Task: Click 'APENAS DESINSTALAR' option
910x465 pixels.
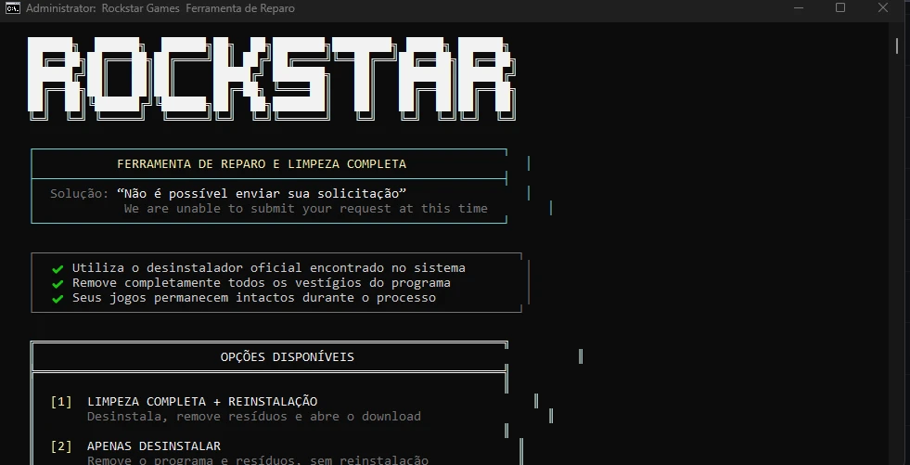Action: coord(154,446)
